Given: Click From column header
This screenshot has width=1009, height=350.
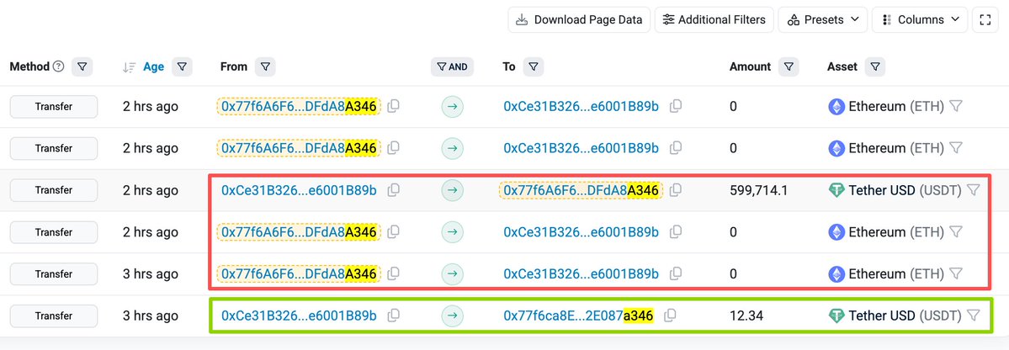Looking at the screenshot, I should [234, 66].
